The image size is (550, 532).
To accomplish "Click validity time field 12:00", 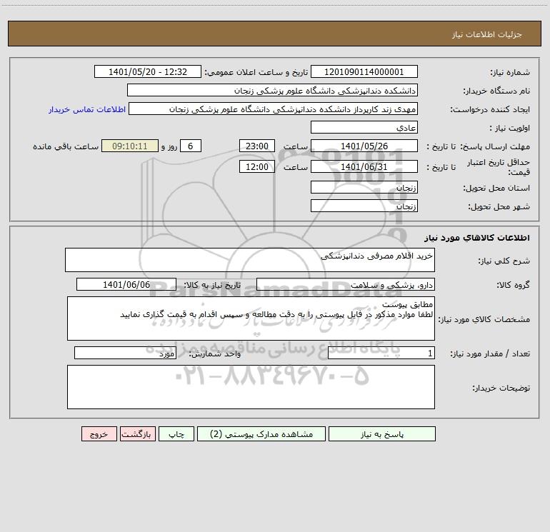I will 256,166.
